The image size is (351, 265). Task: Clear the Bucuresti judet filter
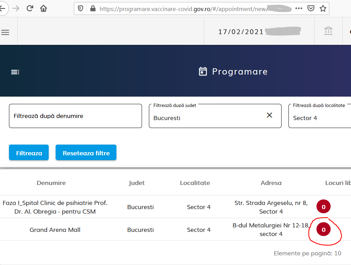tap(269, 115)
